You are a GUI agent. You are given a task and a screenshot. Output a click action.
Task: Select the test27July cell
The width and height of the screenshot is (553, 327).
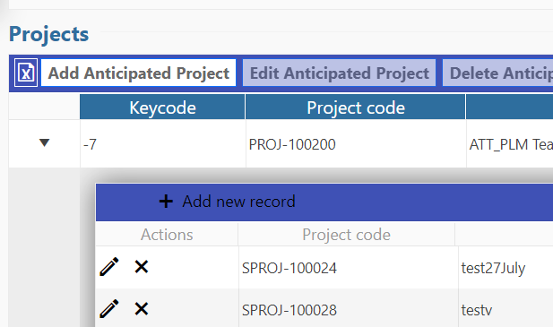[x=505, y=268]
